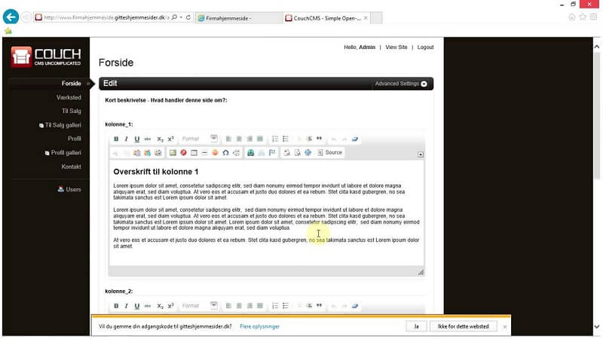Open Profil in sidebar

pyautogui.click(x=74, y=139)
